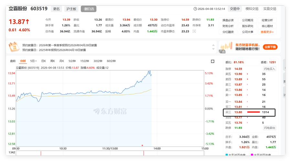
Task: Click the 买二 13.81 order row
Action: coord(250,107)
